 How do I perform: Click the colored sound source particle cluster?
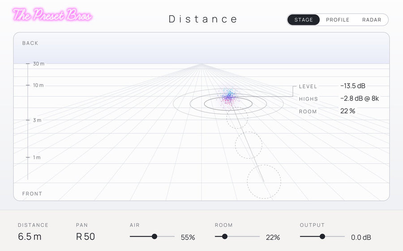(228, 97)
